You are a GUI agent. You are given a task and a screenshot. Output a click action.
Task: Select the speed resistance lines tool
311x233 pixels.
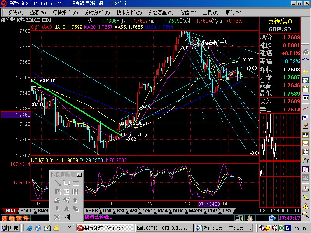[x=57, y=200]
